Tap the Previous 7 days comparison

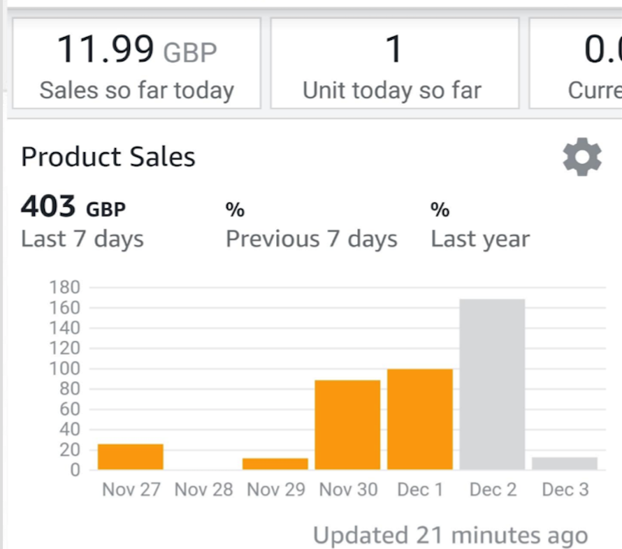point(312,225)
